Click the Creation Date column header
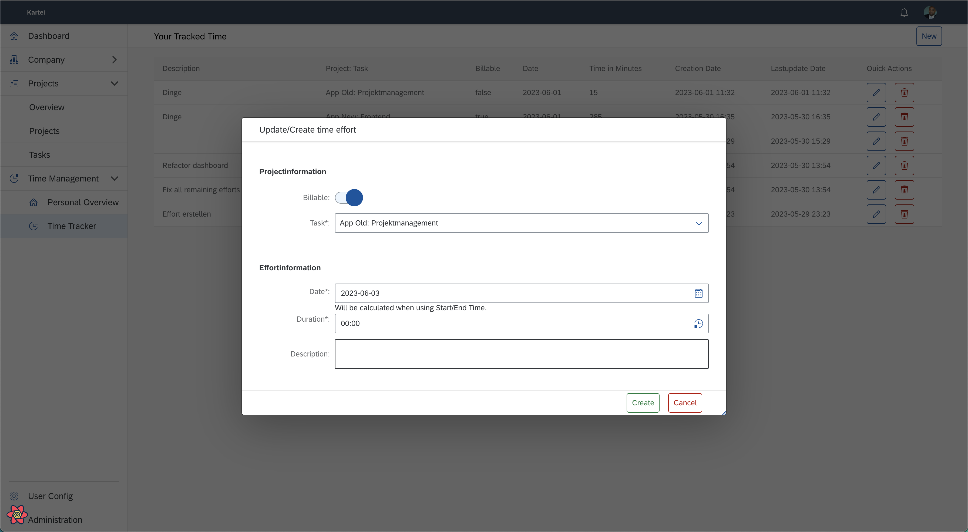Image resolution: width=968 pixels, height=532 pixels. (x=697, y=68)
